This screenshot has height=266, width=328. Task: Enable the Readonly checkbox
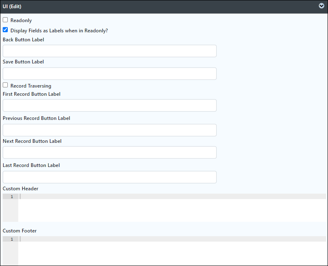(x=5, y=20)
